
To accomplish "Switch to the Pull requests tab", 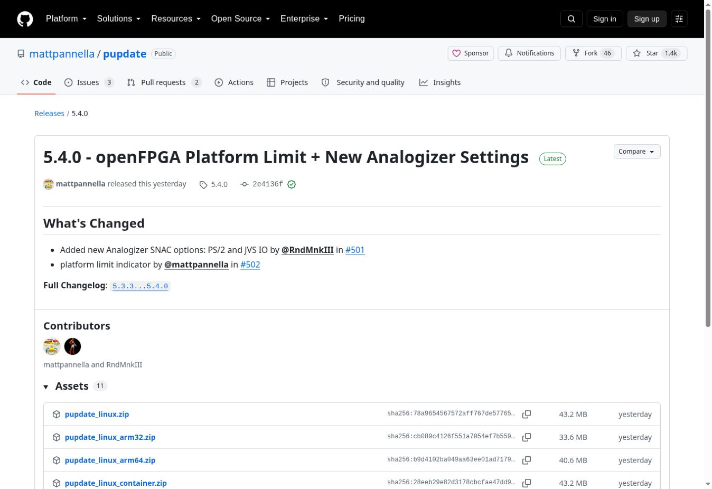I will (x=164, y=83).
